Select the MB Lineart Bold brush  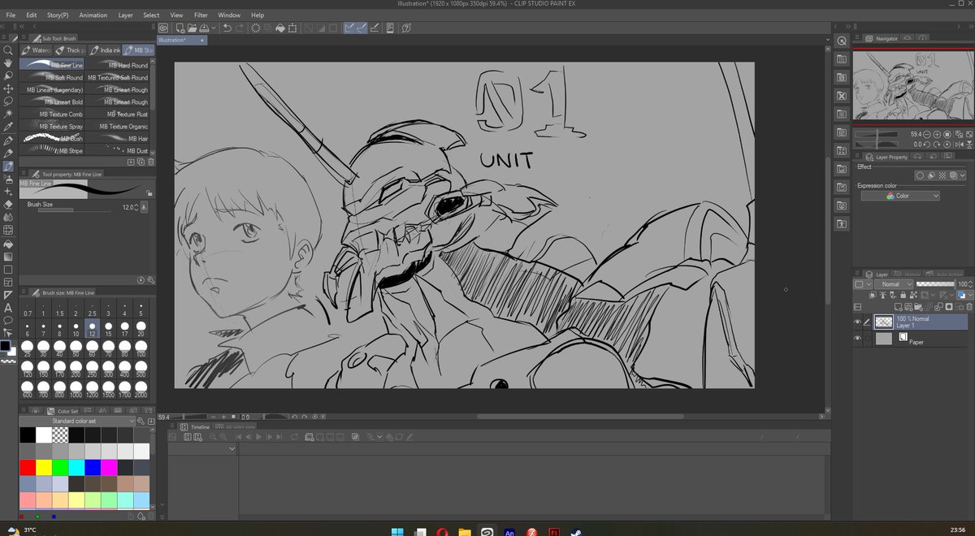(53, 102)
